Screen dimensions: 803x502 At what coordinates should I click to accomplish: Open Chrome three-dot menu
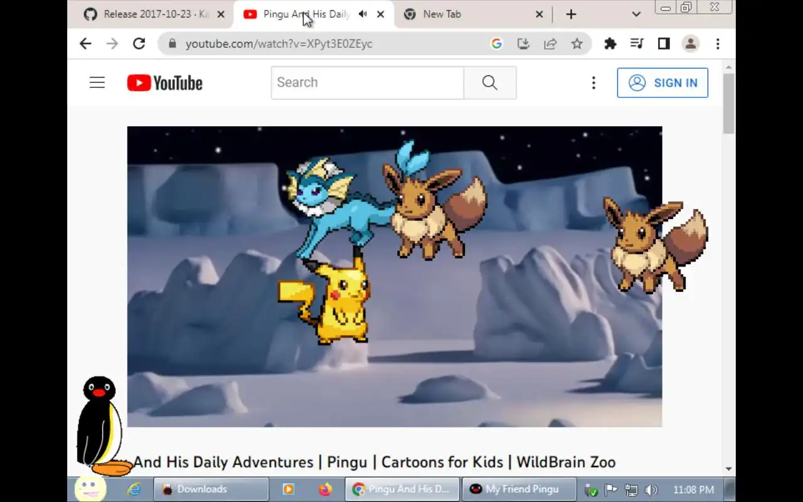[718, 43]
